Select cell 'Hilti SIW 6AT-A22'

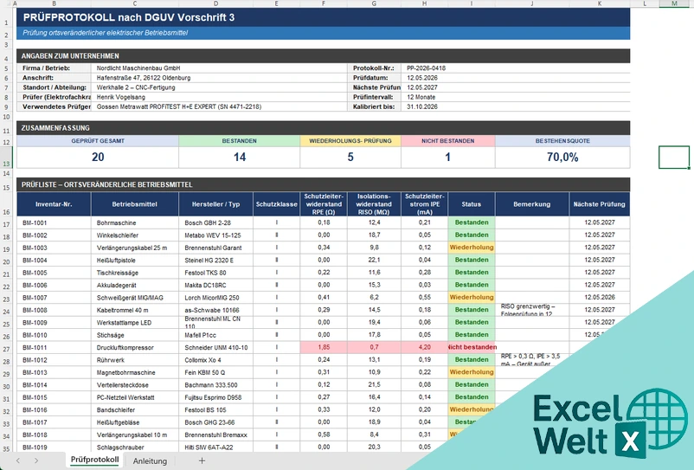click(215, 447)
